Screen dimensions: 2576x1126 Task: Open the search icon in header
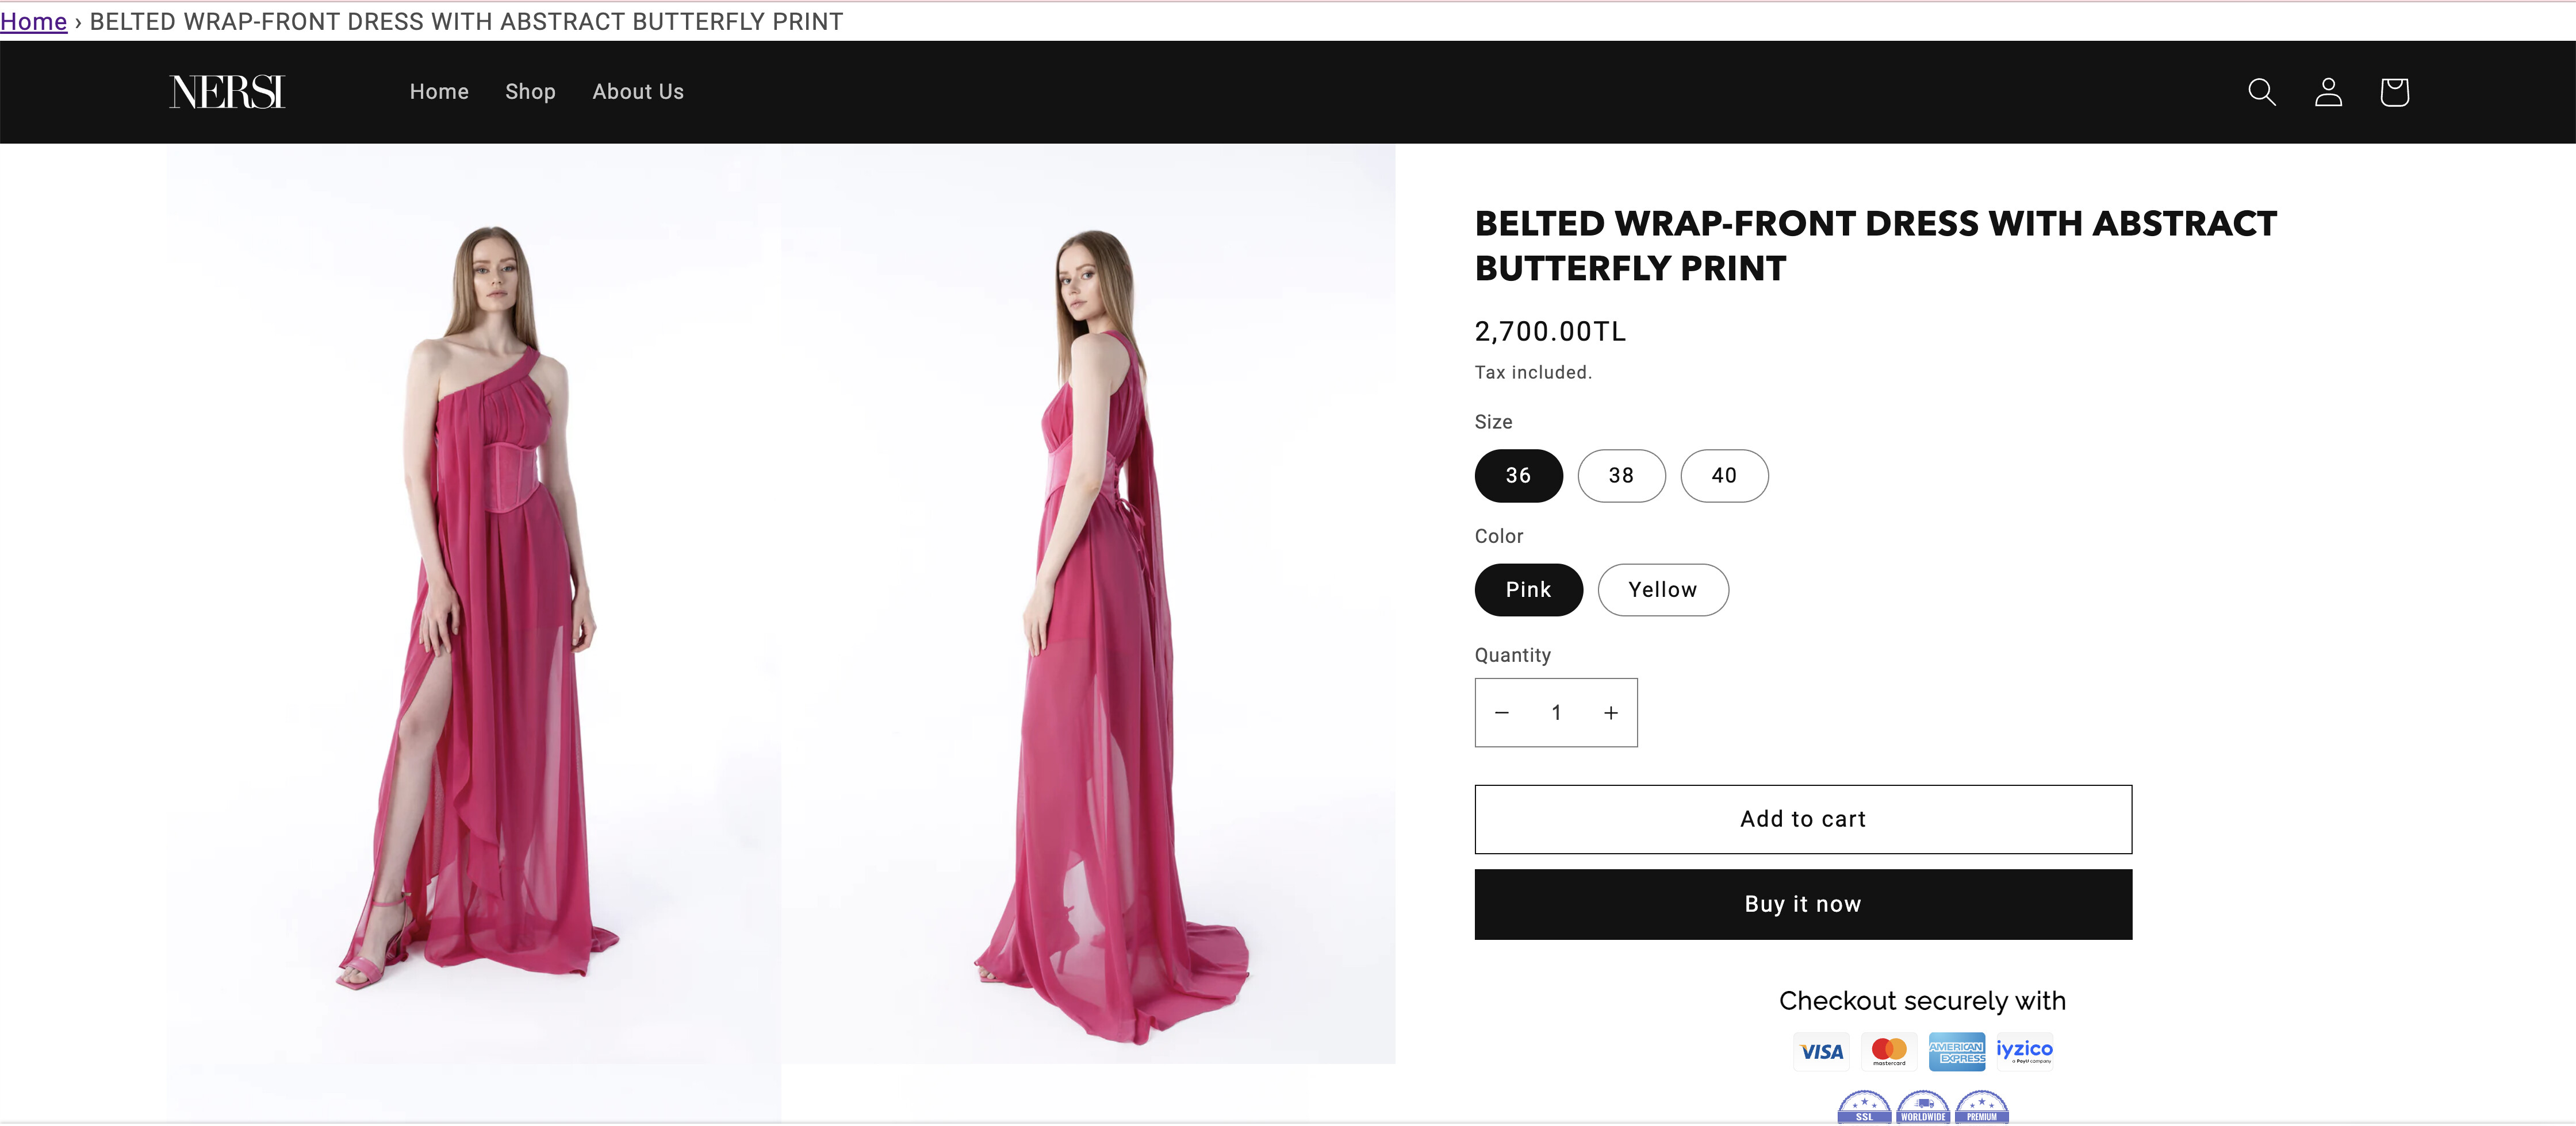[x=2261, y=92]
